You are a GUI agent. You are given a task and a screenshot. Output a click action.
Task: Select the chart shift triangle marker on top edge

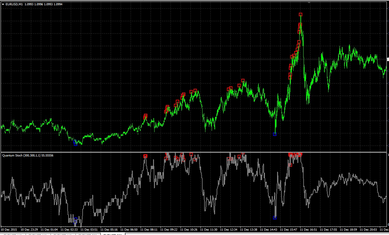tap(309, 2)
